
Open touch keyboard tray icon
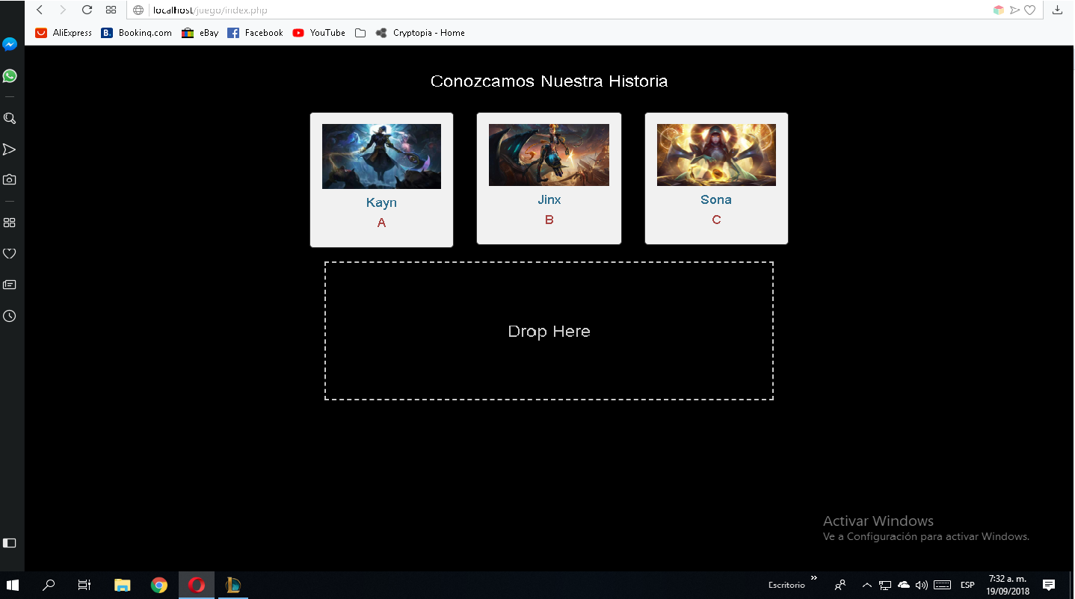click(x=943, y=585)
